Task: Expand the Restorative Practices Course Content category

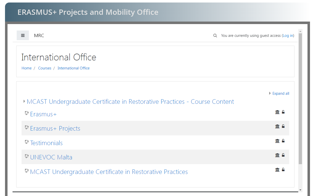Action: tap(130, 102)
